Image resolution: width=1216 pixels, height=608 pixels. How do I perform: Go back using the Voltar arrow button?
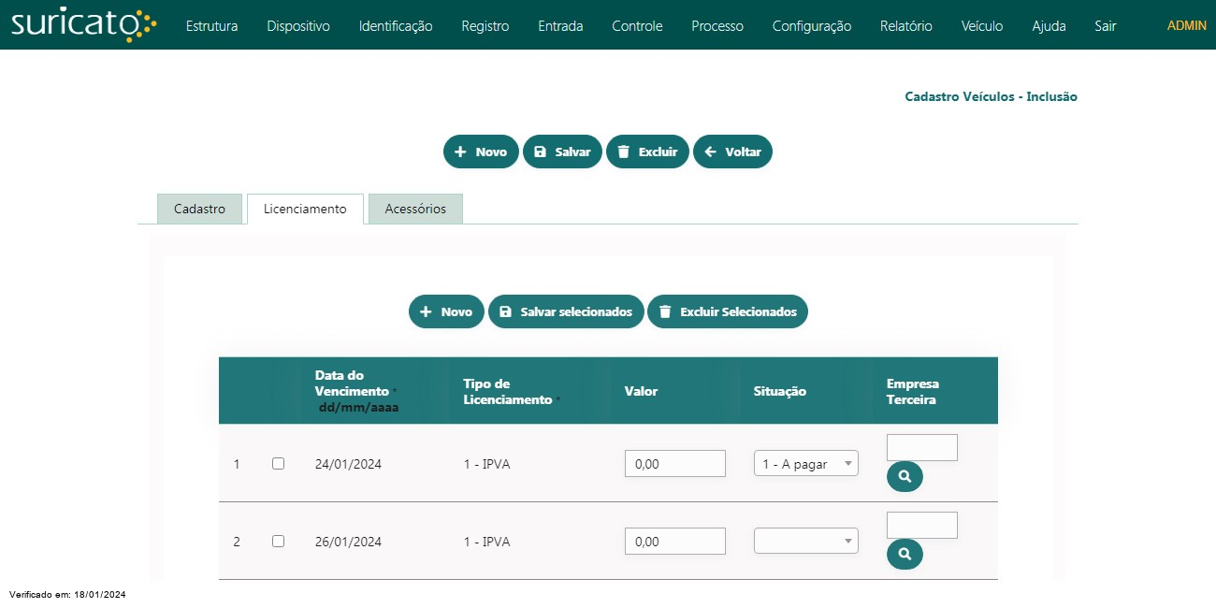[732, 152]
